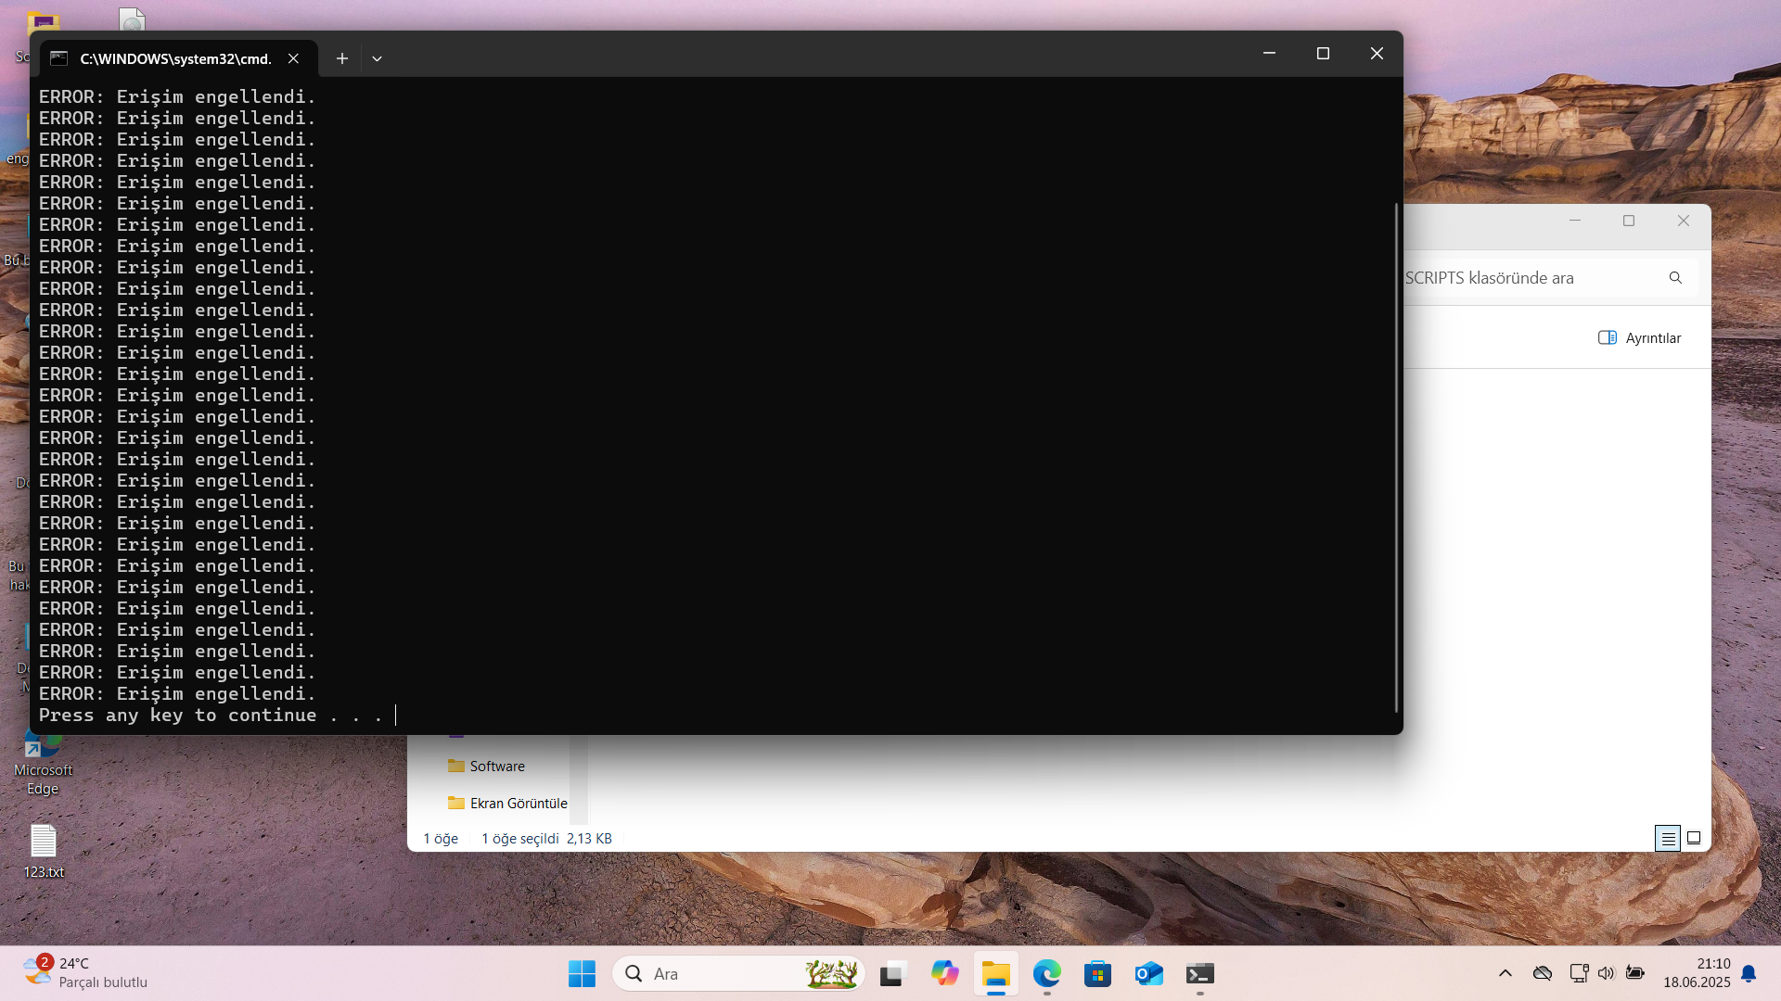Switch File Explorer to large thumbnails view
Screen dimensions: 1781x1001
[x=1694, y=839]
